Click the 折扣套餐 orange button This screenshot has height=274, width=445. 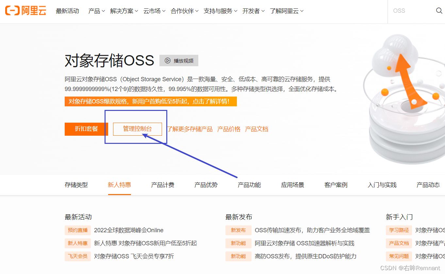[86, 129]
